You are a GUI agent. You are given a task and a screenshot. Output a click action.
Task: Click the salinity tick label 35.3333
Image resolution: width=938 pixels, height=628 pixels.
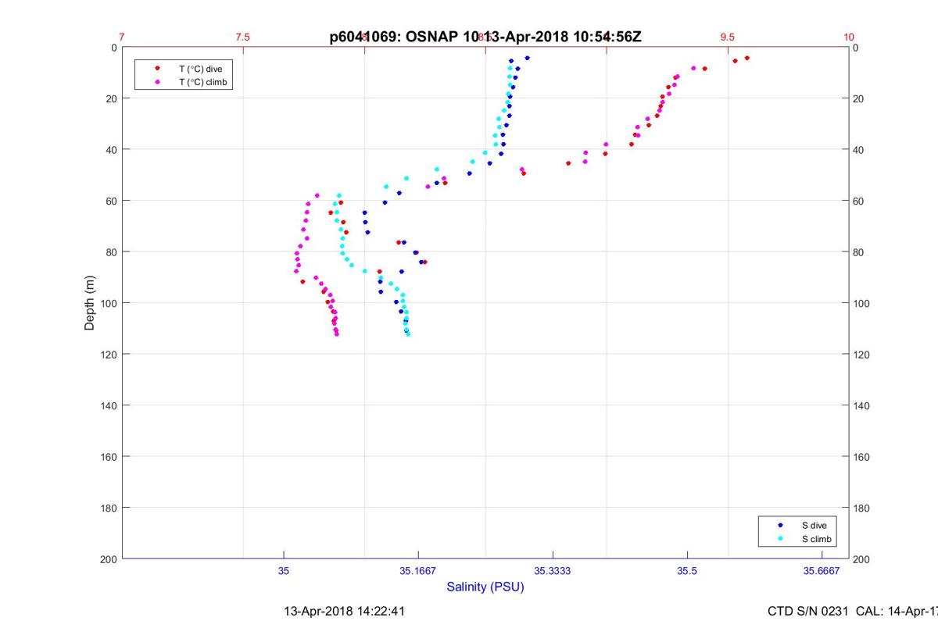click(x=553, y=572)
